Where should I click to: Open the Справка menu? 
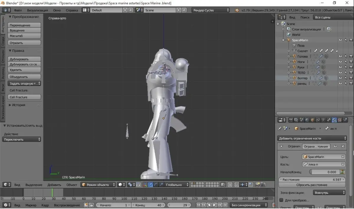(72, 10)
